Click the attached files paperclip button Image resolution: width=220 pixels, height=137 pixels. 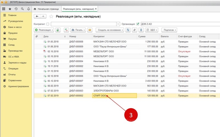(x=135, y=30)
